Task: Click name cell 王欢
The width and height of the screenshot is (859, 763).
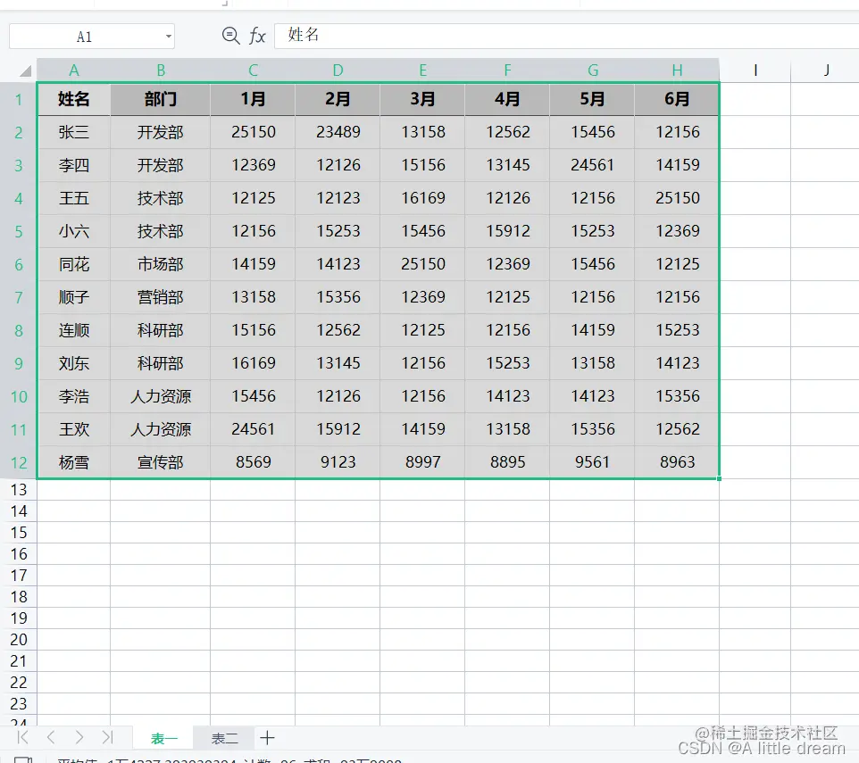Action: 74,429
